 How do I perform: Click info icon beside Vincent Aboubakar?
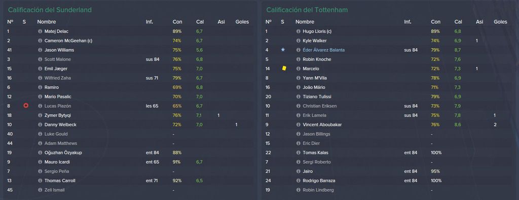click(x=298, y=125)
